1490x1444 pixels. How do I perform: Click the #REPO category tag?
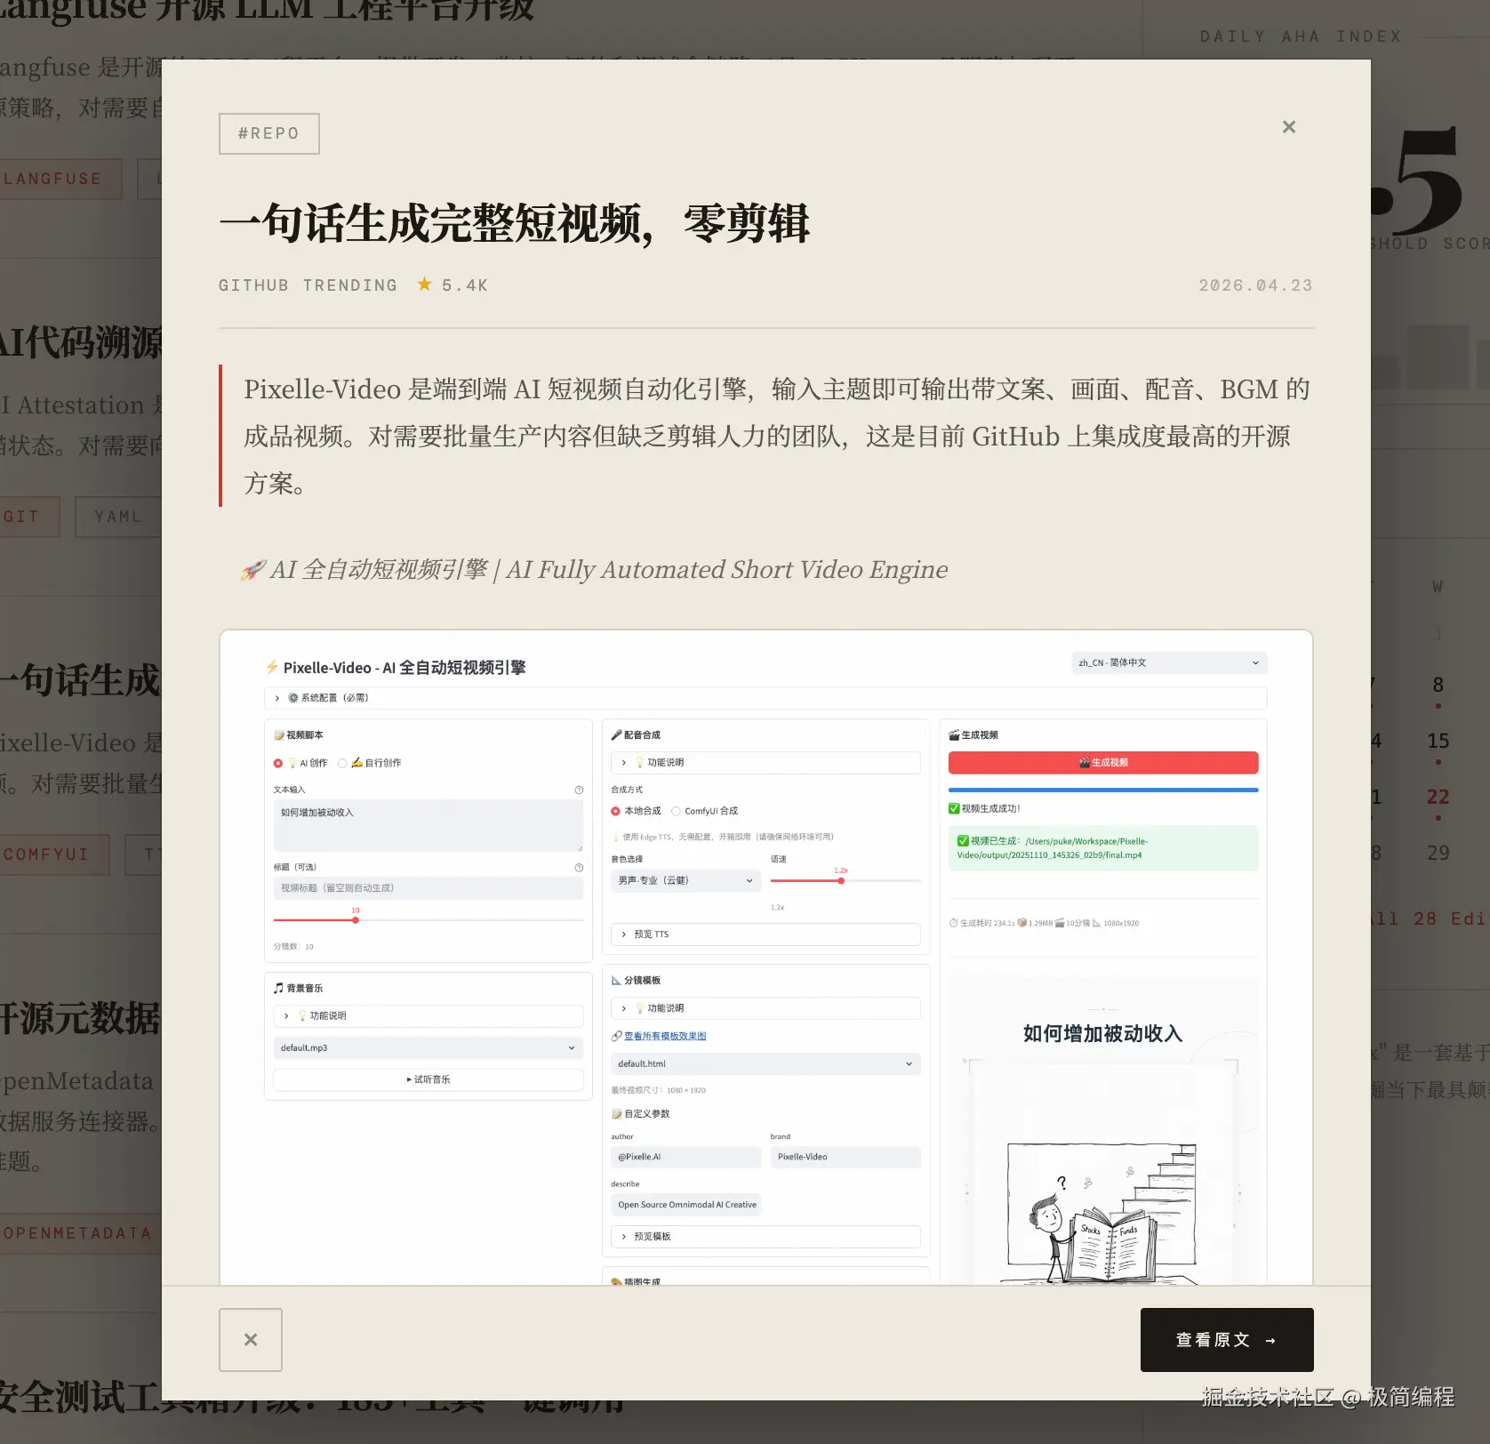click(268, 132)
